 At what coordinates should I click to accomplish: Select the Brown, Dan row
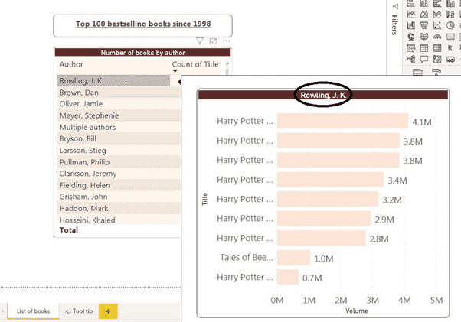(x=119, y=93)
